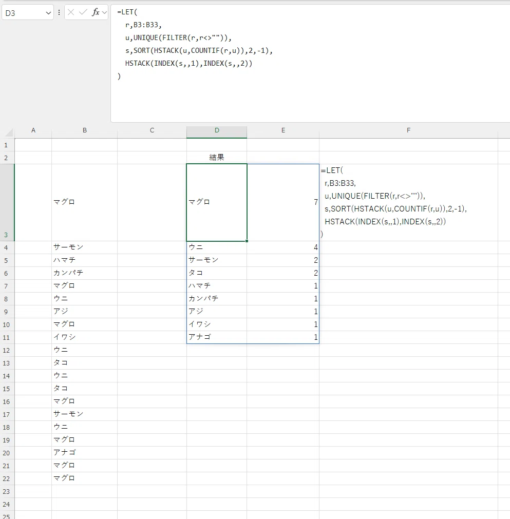This screenshot has height=519, width=510.
Task: Click cell D7 containing ハマチ
Action: coord(217,286)
